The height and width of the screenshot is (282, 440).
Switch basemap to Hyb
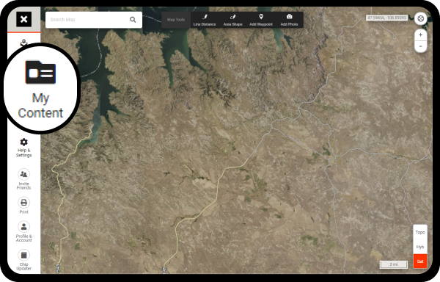[x=420, y=247]
